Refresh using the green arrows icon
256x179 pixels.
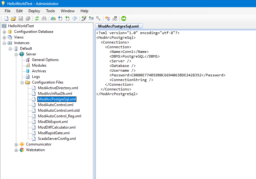pyautogui.click(x=37, y=18)
